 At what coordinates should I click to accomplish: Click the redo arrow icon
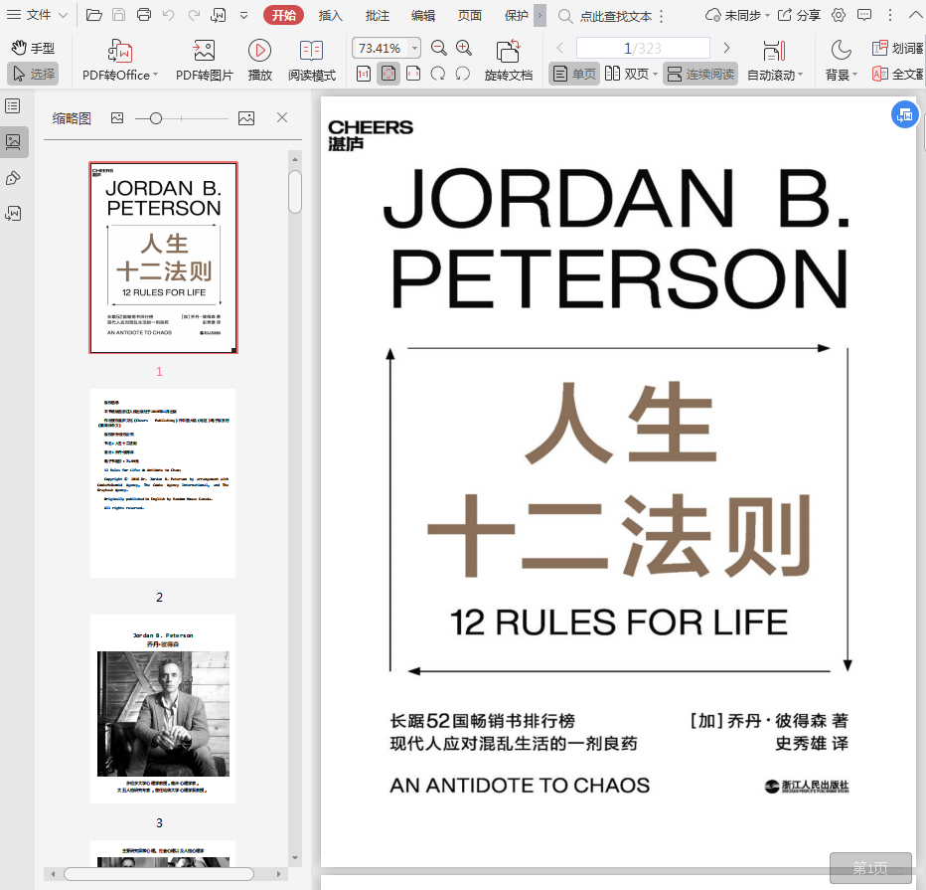[x=194, y=15]
